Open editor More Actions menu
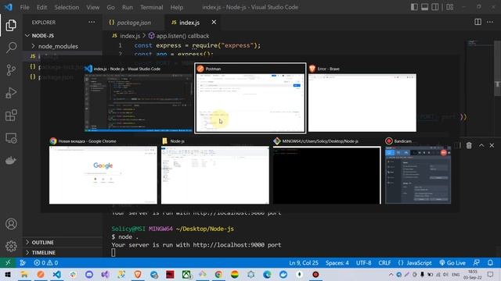Screen dimensions: 501x281 click(490, 22)
